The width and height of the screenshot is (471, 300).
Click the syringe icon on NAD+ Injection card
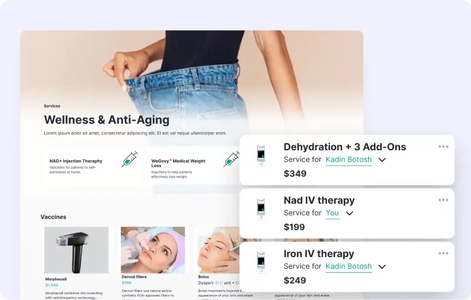[x=130, y=159]
